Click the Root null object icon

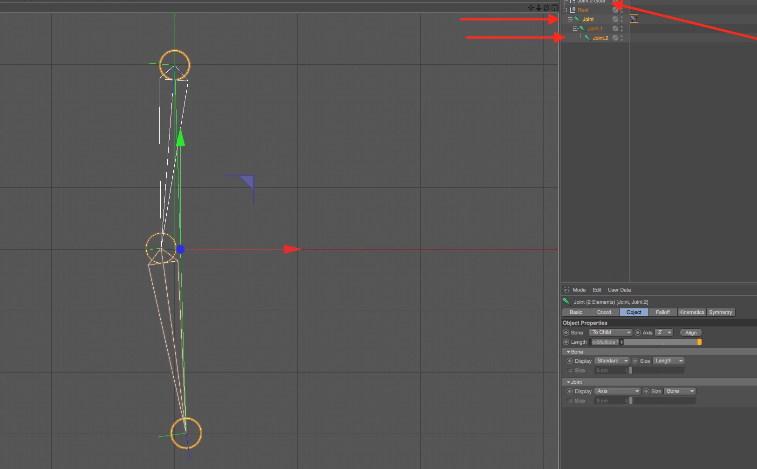[x=573, y=10]
